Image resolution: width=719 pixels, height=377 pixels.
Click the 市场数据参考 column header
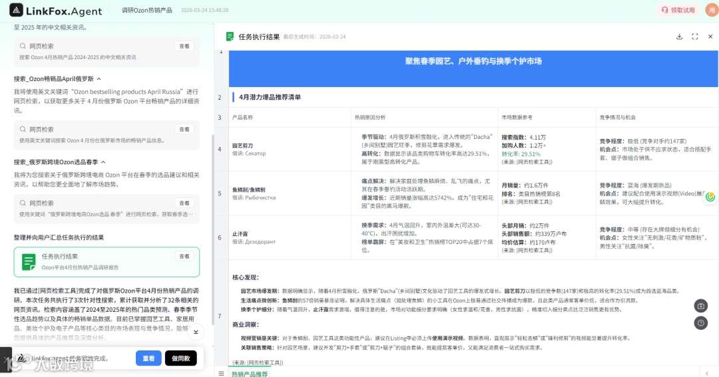click(547, 117)
